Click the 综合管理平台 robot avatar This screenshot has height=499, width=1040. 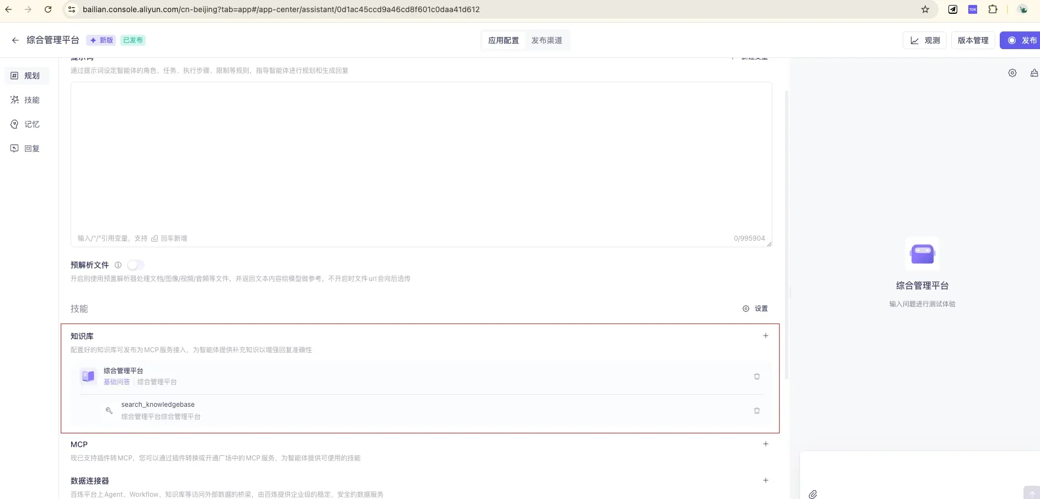(922, 254)
